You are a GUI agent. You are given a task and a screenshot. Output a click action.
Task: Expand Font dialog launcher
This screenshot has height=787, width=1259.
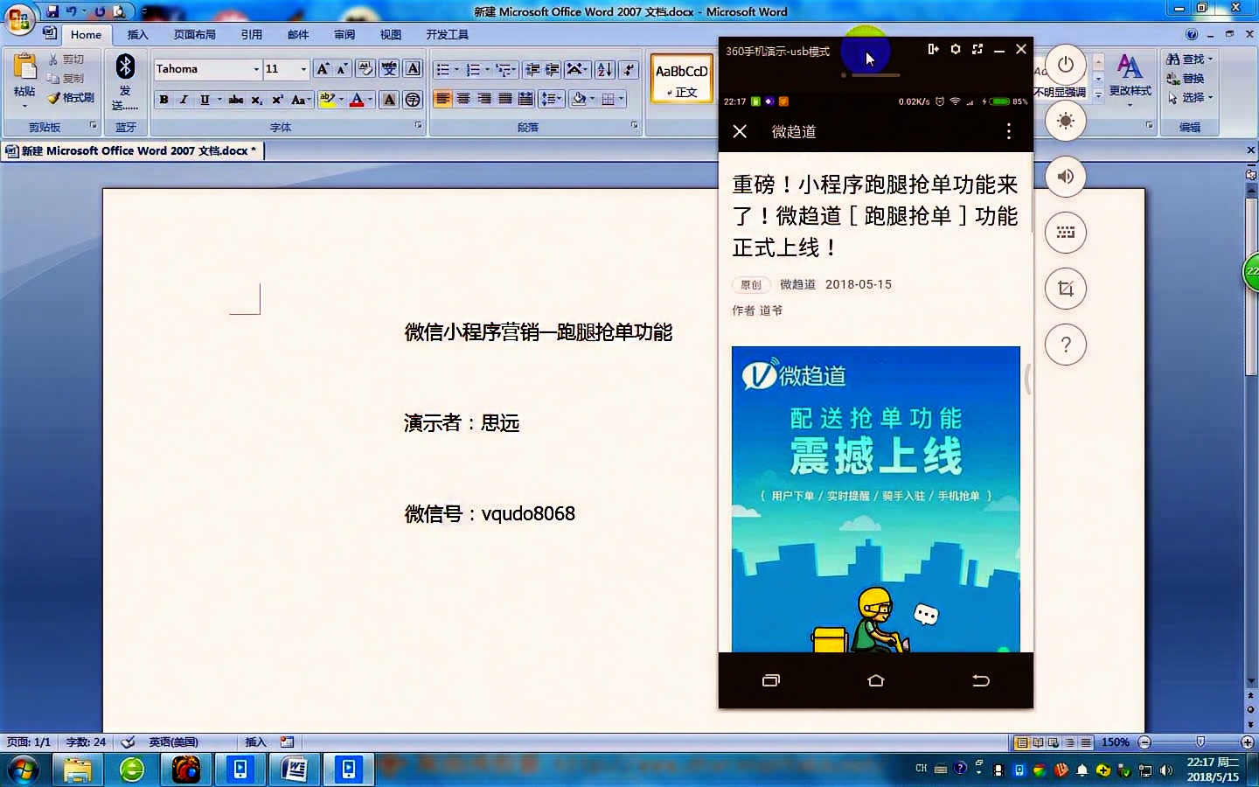pos(418,126)
